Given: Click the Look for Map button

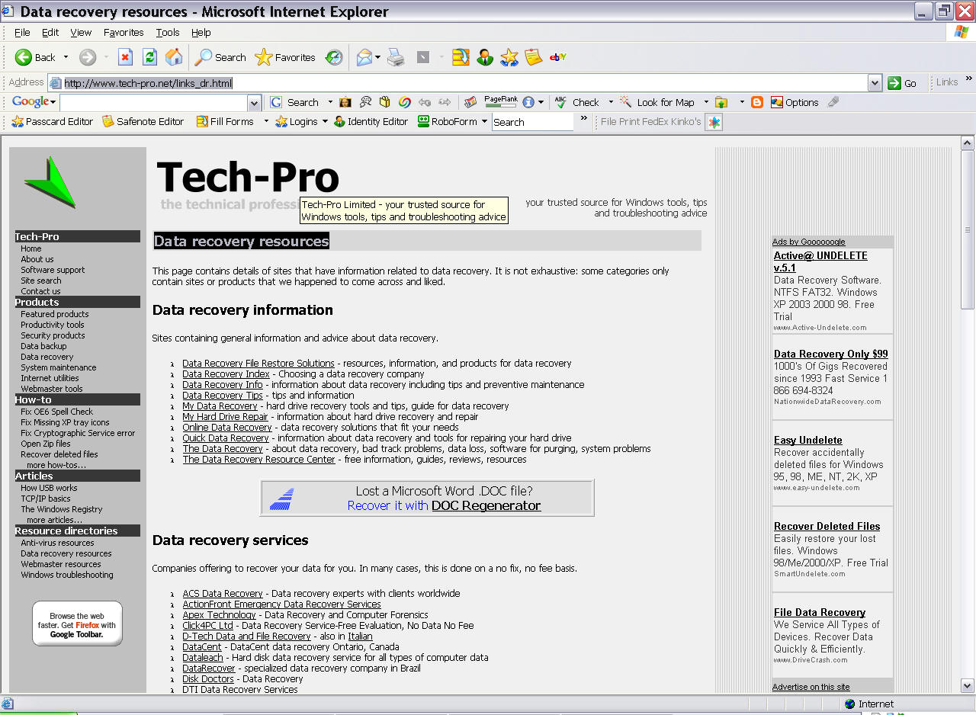Looking at the screenshot, I should tap(657, 102).
